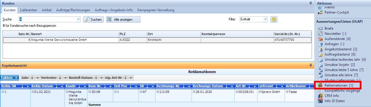Click the Suchen button
The image size is (371, 107).
(93, 20)
